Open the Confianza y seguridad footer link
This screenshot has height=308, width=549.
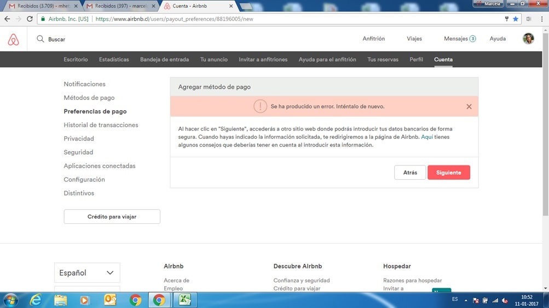pos(302,280)
